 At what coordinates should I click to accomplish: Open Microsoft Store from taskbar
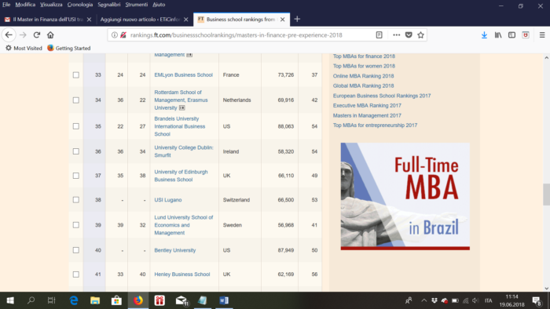pyautogui.click(x=116, y=300)
